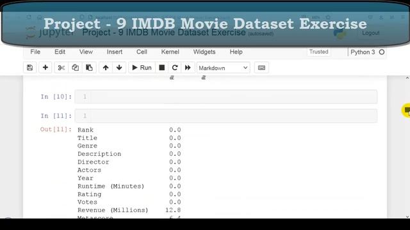Interrupt the kernel with stop icon

pos(162,68)
